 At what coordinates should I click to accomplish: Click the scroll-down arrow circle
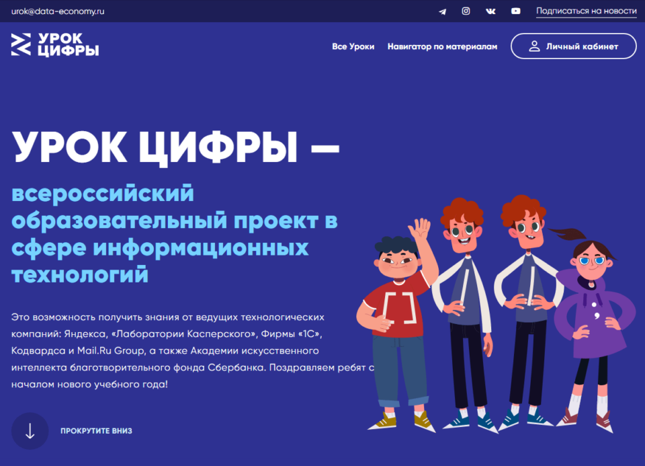click(x=30, y=431)
